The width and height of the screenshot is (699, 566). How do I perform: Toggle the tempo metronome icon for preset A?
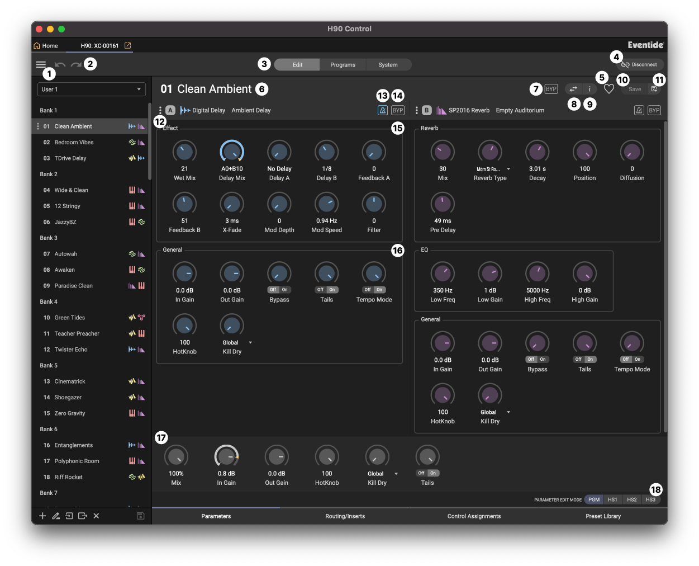pyautogui.click(x=383, y=110)
